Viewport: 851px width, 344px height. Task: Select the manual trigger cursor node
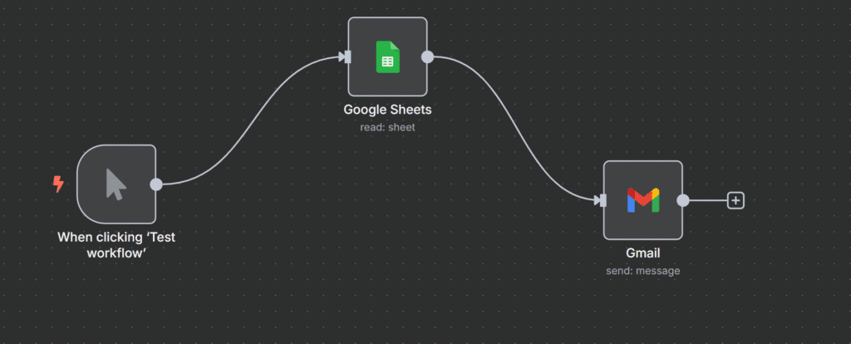(x=116, y=184)
